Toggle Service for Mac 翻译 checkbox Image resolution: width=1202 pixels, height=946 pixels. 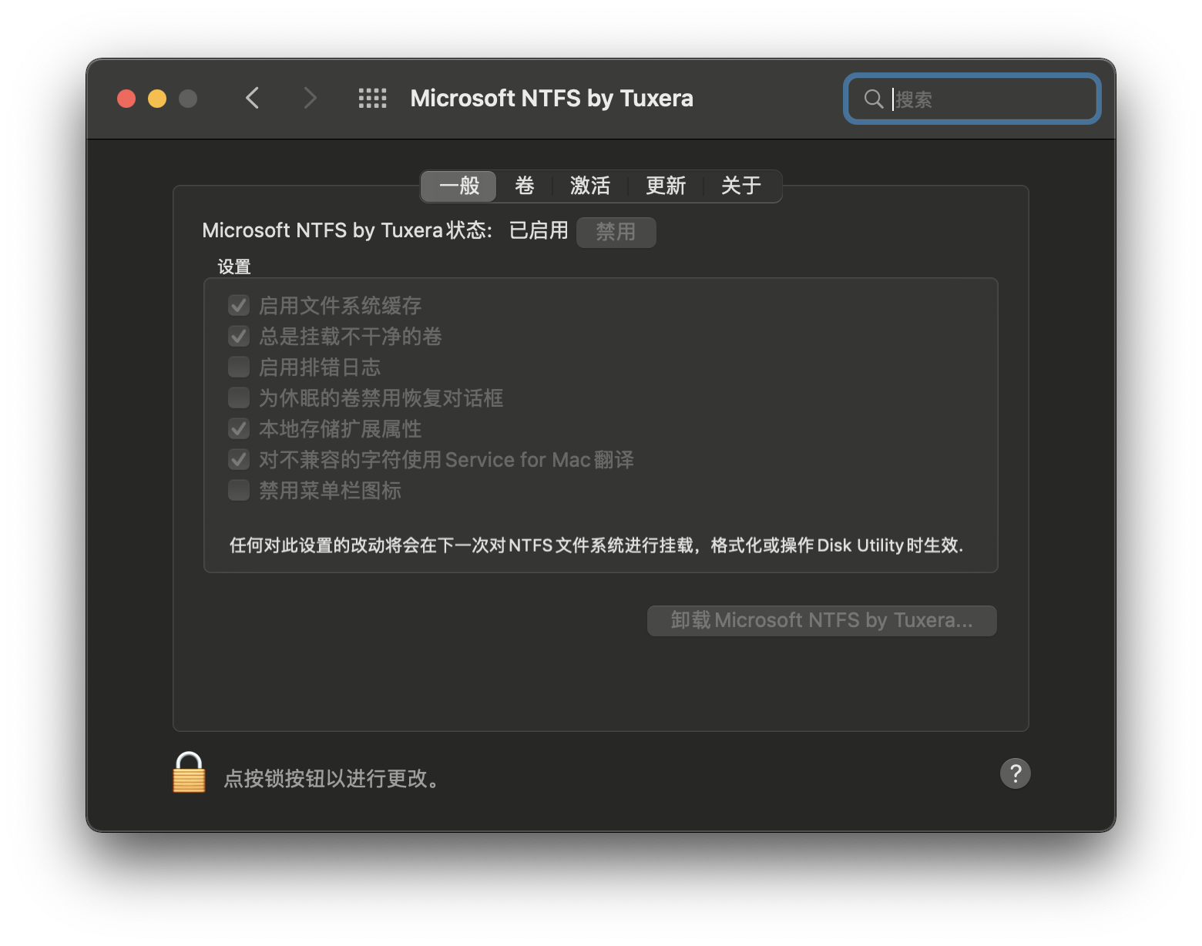coord(239,460)
